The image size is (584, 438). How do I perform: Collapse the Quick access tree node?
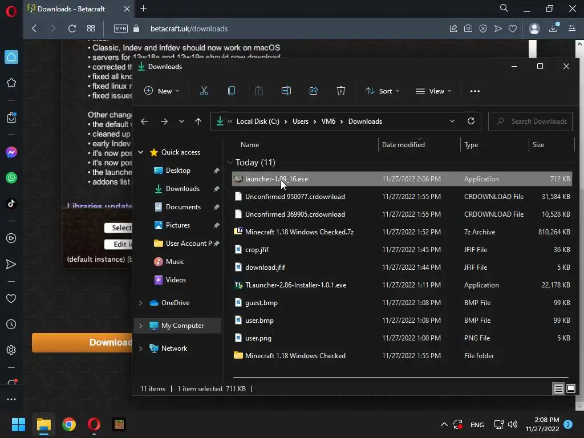pyautogui.click(x=141, y=152)
